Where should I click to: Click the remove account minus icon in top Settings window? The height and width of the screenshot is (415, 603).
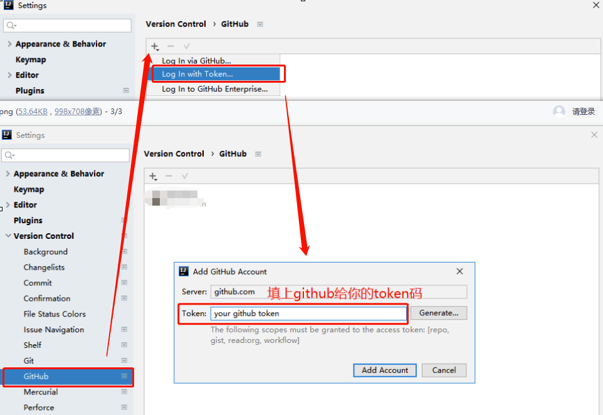coord(170,46)
